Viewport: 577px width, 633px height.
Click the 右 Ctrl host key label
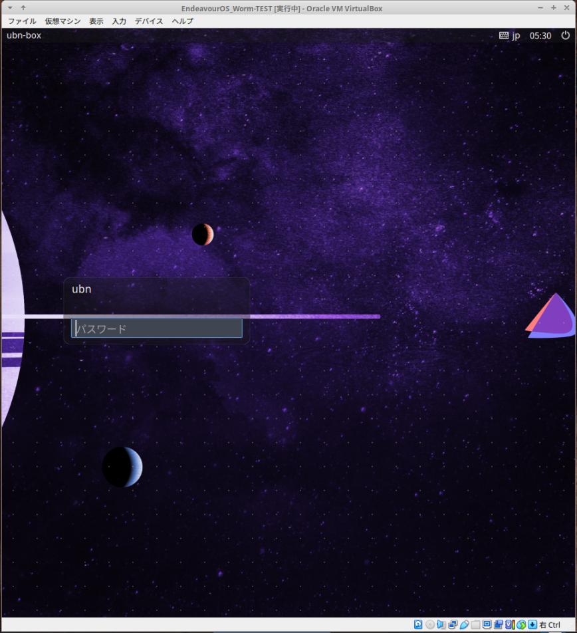pyautogui.click(x=550, y=625)
